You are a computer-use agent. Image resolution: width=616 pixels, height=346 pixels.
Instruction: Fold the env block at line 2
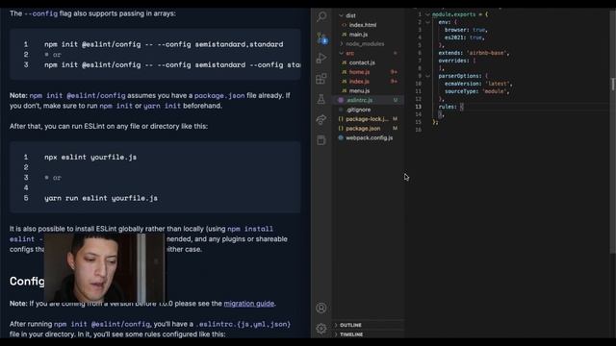(427, 22)
